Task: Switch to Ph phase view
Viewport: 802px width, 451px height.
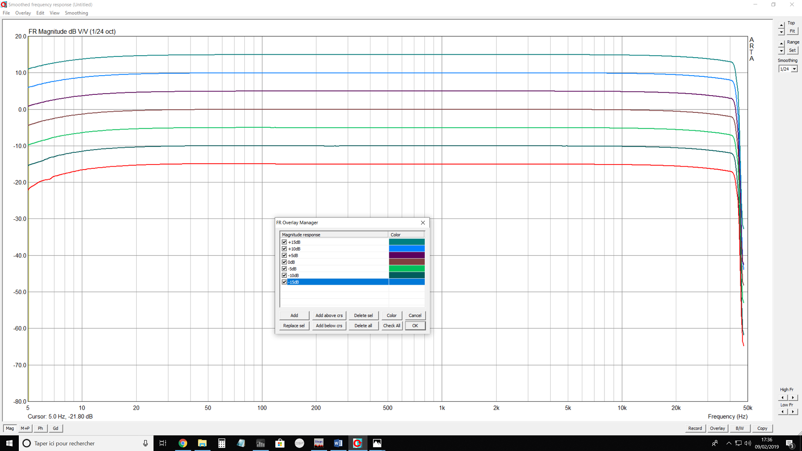Action: pyautogui.click(x=41, y=428)
